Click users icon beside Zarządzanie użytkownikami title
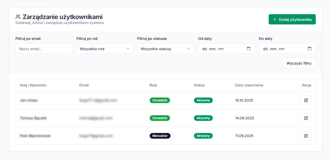Image resolution: width=331 pixels, height=160 pixels. (18, 17)
